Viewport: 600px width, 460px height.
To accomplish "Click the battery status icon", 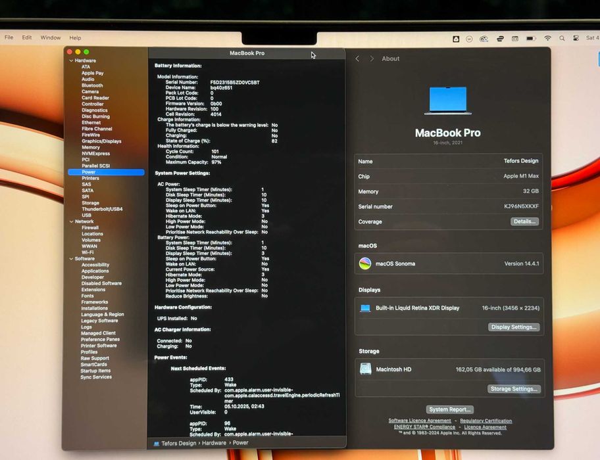I will coord(531,39).
